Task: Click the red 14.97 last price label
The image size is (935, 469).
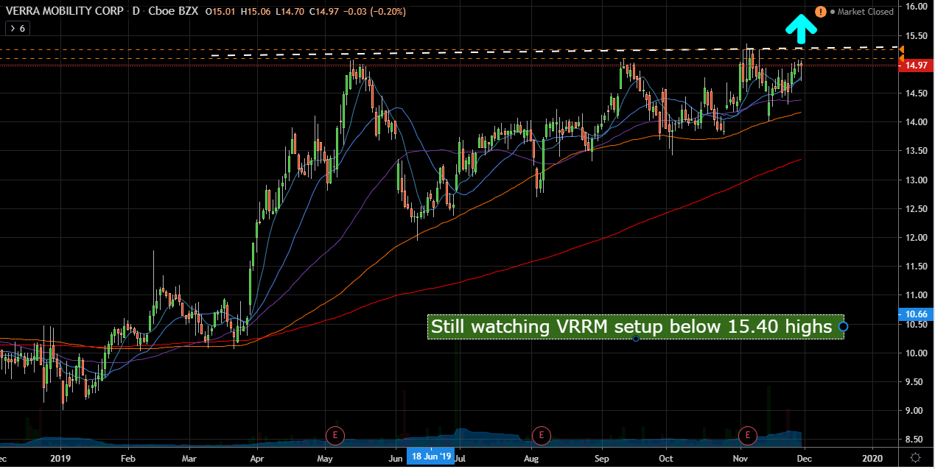Action: tap(917, 66)
